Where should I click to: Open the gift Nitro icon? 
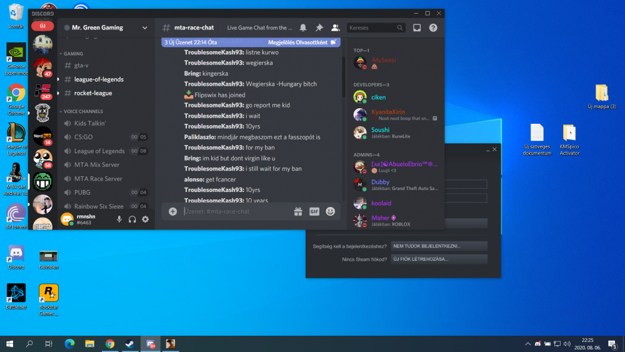298,211
